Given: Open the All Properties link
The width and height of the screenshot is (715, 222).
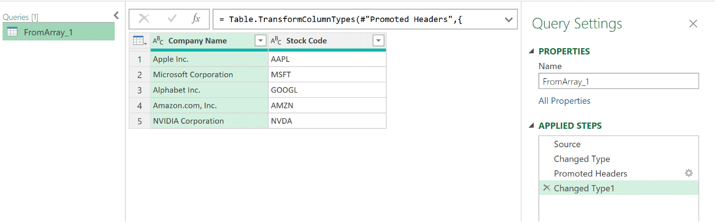Looking at the screenshot, I should [564, 101].
